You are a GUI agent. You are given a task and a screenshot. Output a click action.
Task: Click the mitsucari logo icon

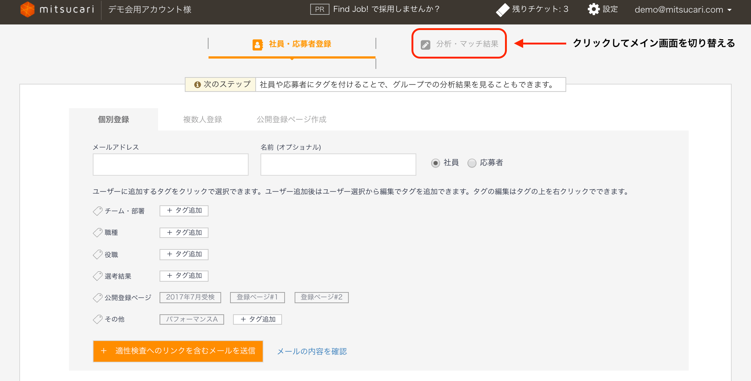coord(27,9)
